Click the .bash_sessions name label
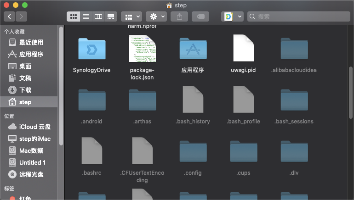Screen dimensions: 354x200 coord(294,122)
